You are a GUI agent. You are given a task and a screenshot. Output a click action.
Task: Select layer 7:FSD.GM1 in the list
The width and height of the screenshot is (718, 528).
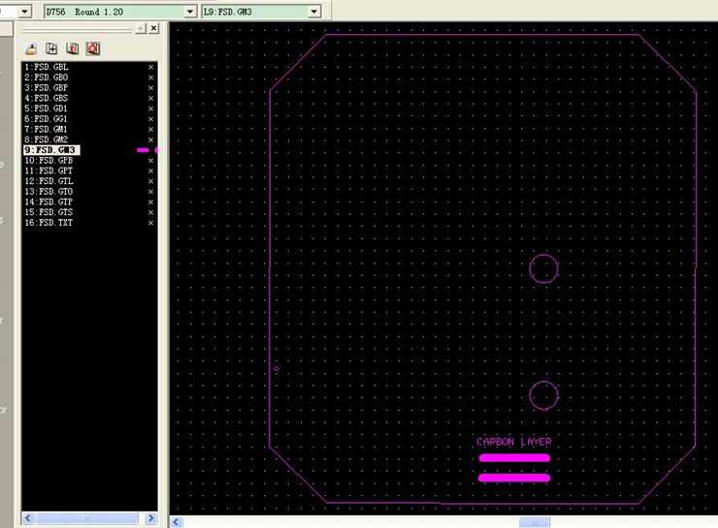46,130
